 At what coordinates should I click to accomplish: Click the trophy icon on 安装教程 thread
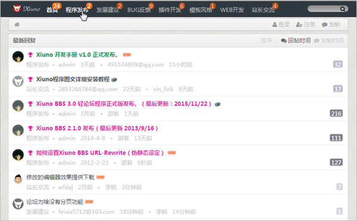click(30, 79)
